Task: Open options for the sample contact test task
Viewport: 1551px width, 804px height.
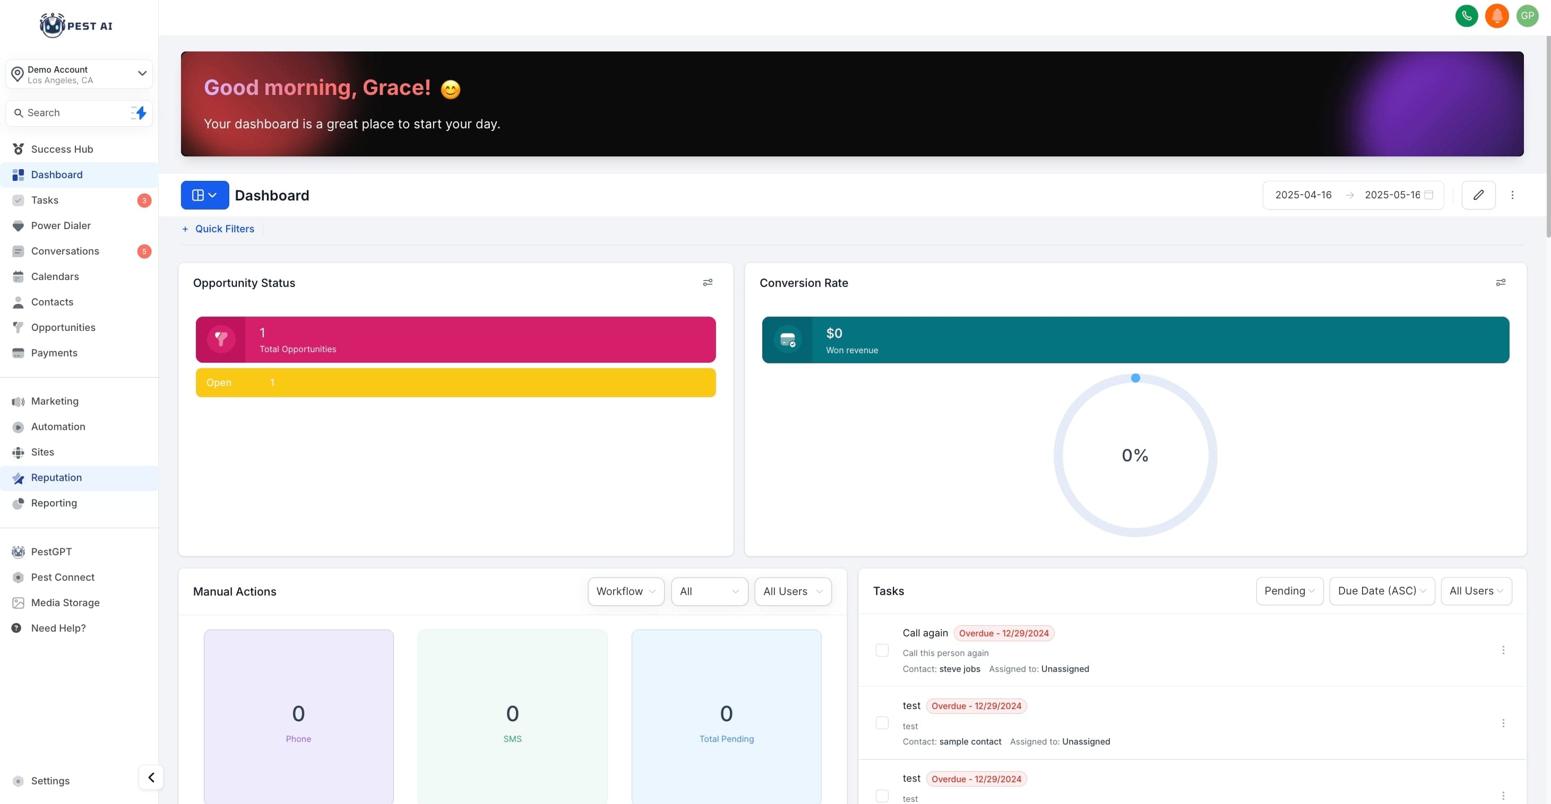Action: click(1503, 723)
